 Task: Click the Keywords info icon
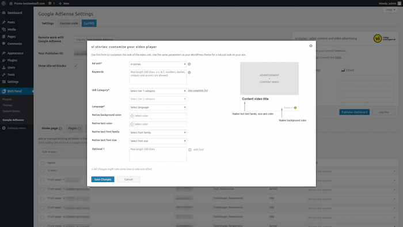(189, 73)
